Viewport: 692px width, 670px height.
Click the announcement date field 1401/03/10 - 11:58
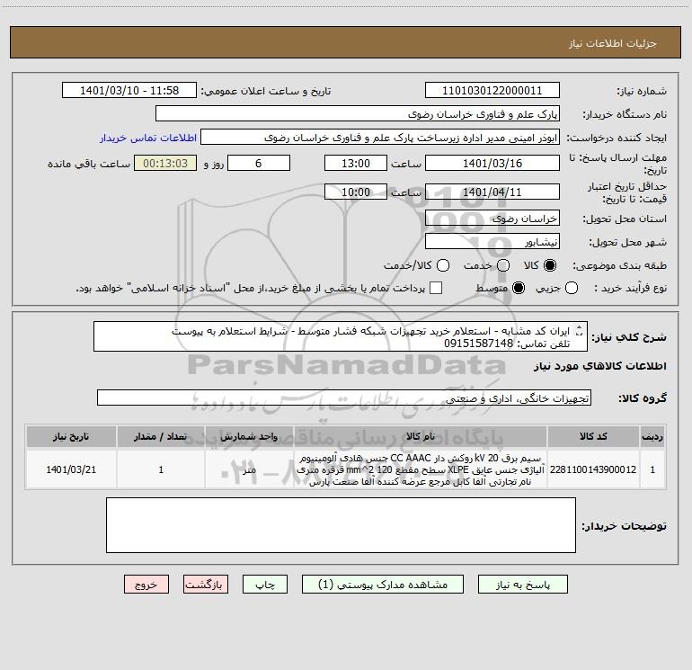(x=129, y=91)
